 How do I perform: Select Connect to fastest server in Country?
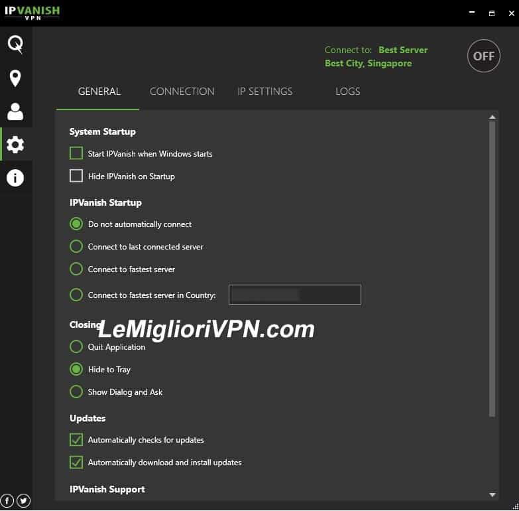(x=76, y=295)
